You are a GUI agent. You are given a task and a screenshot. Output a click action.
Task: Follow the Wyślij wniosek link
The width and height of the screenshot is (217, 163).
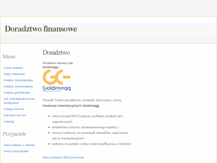(x=73, y=157)
